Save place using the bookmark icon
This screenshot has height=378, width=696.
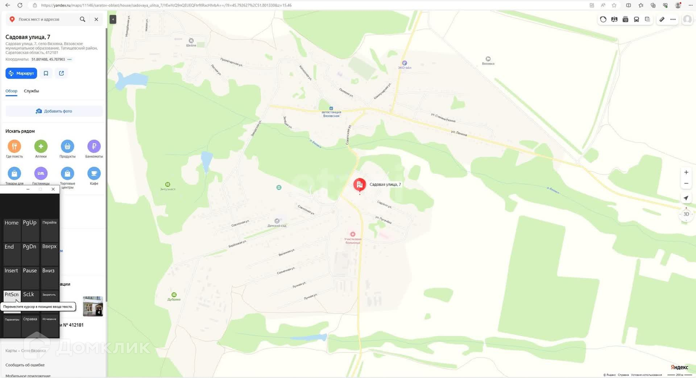click(46, 73)
